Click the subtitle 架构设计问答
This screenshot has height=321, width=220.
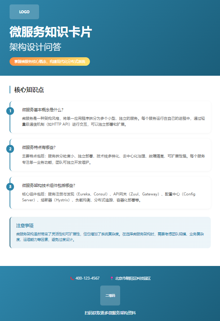[x=35, y=47]
